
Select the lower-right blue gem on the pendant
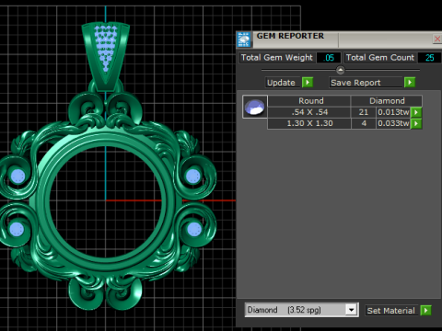(194, 229)
